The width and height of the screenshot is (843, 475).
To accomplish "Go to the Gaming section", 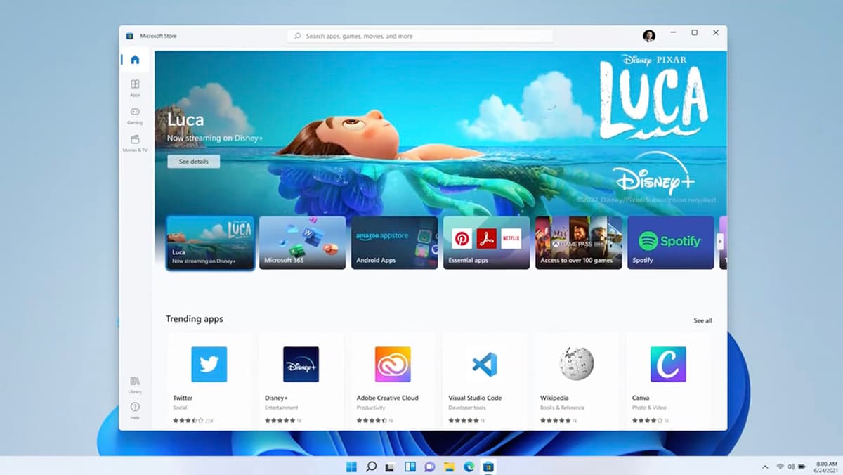I will pyautogui.click(x=135, y=115).
